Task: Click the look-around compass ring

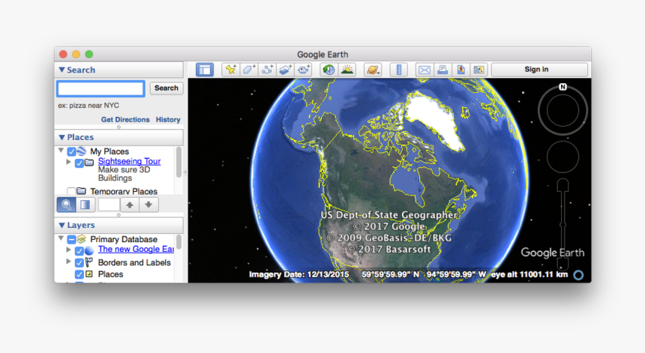Action: point(562,110)
